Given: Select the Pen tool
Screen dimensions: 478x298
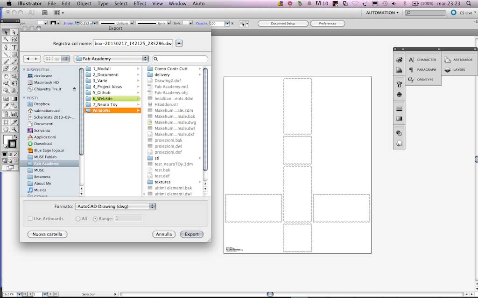Looking at the screenshot, I should click(x=6, y=47).
